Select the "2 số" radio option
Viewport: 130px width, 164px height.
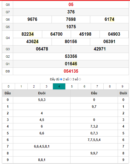[x=70, y=79]
